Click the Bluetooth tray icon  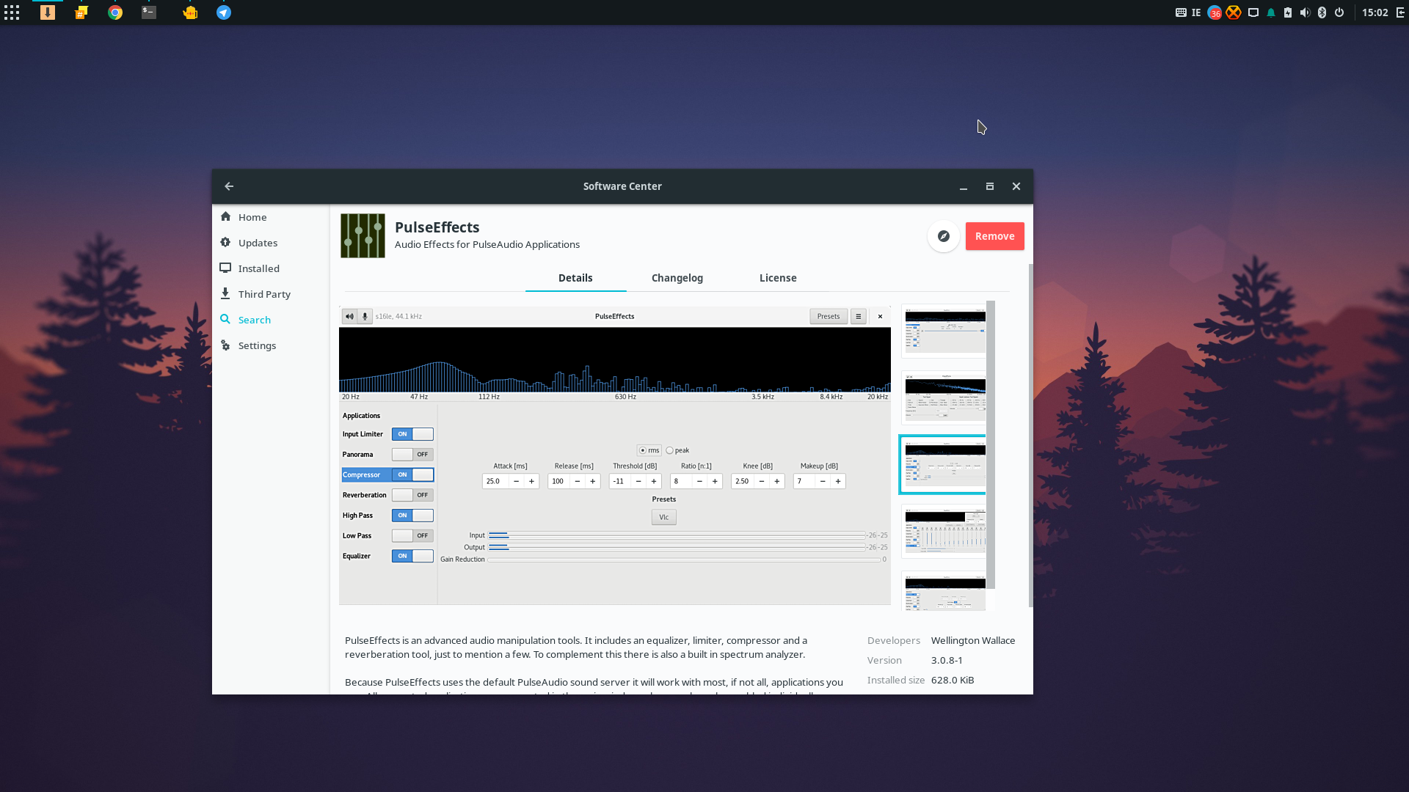[1322, 12]
